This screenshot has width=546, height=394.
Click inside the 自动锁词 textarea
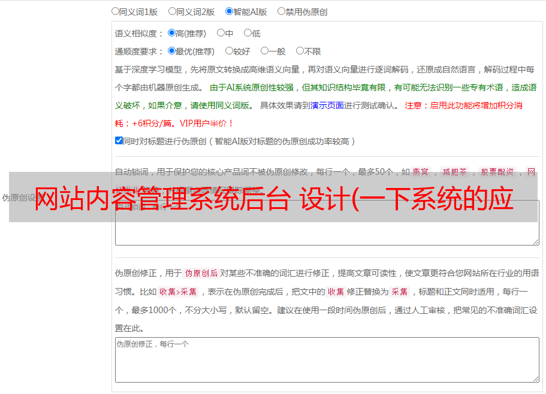point(327,223)
